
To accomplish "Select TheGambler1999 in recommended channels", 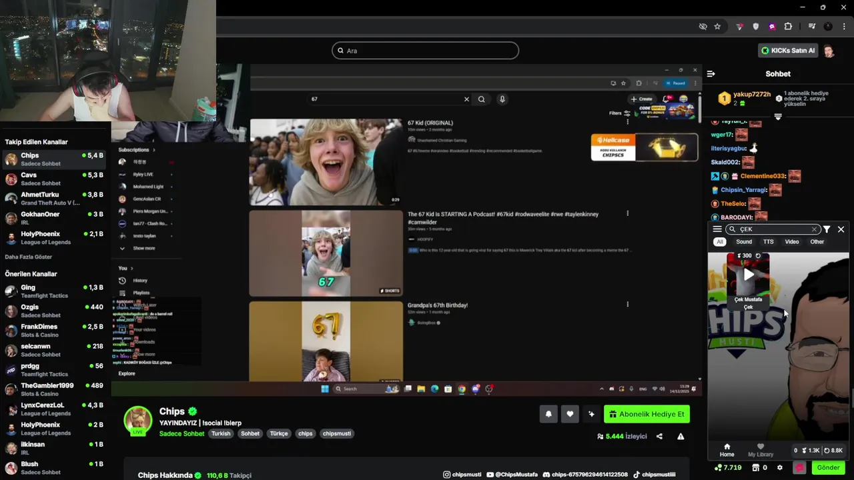I will tap(54, 389).
